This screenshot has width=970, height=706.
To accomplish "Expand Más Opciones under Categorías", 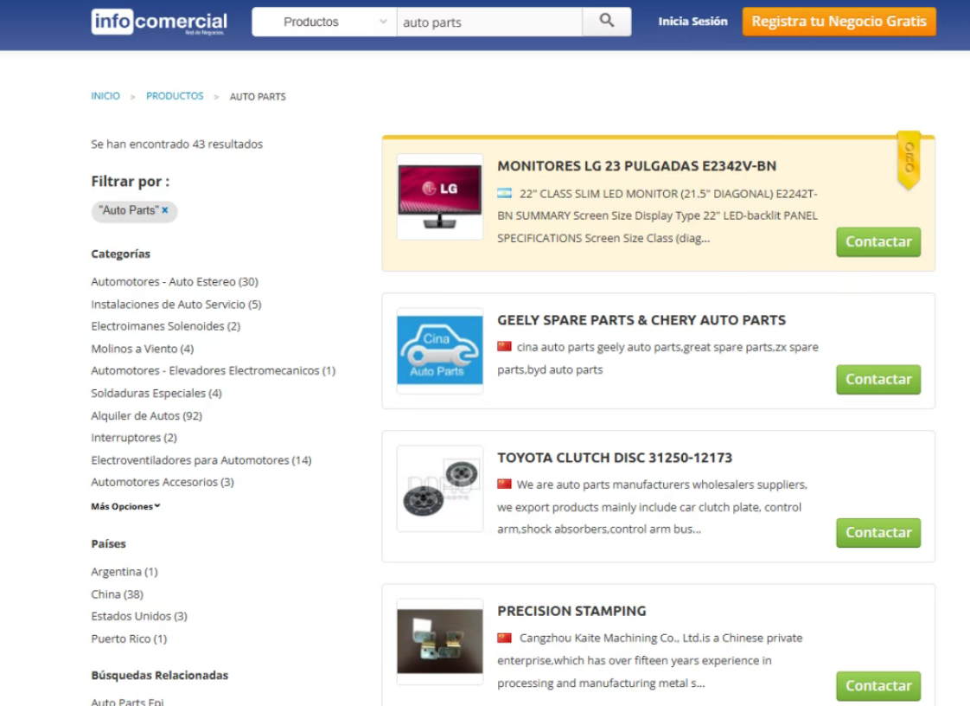I will coord(125,506).
